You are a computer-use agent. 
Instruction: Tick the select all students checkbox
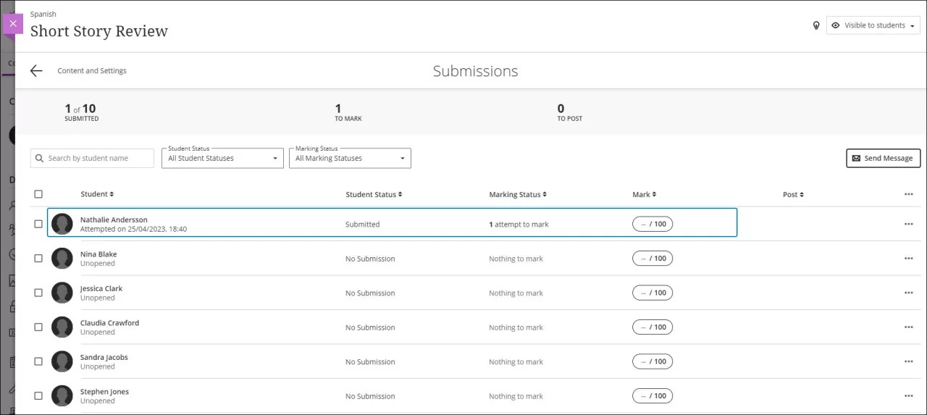point(38,194)
